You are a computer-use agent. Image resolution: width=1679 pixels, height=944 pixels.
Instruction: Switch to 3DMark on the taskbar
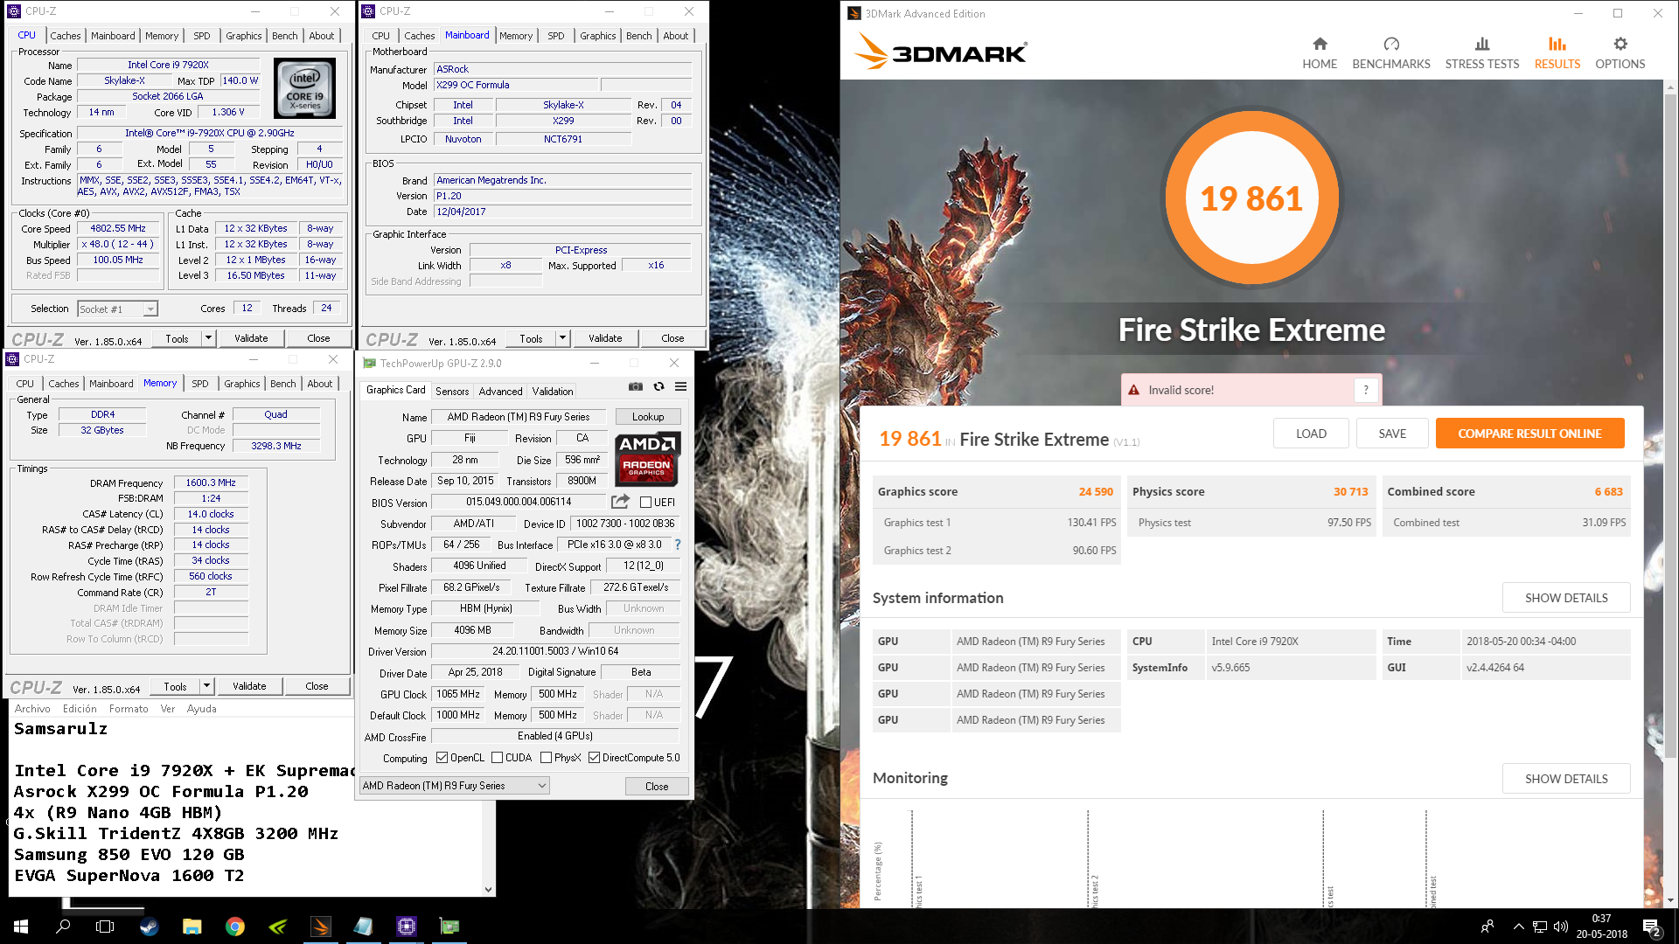[321, 927]
